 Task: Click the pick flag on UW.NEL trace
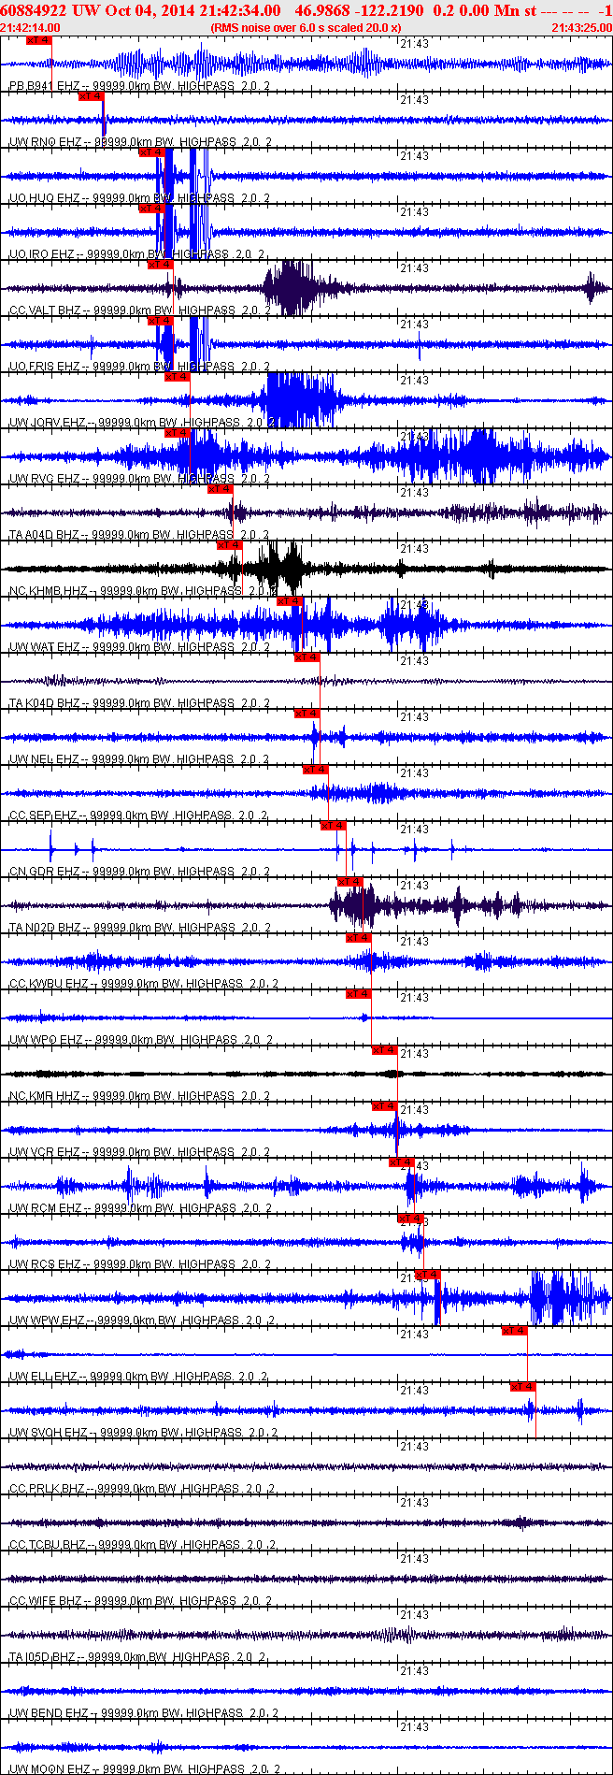click(307, 714)
